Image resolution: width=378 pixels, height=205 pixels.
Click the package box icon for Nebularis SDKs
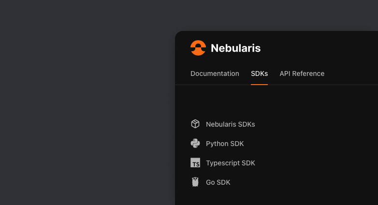click(195, 124)
